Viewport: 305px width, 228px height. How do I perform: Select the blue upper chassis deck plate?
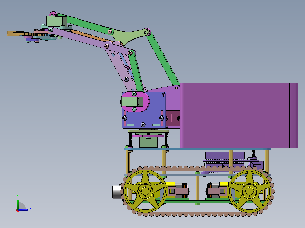point(197,149)
